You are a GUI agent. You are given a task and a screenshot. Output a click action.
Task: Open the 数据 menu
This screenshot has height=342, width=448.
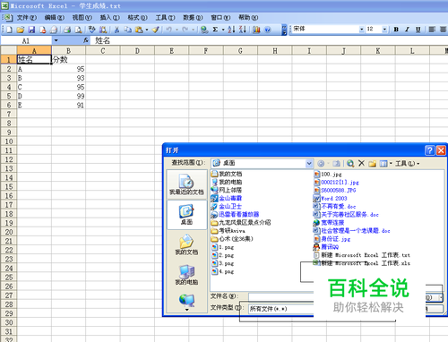(x=193, y=18)
